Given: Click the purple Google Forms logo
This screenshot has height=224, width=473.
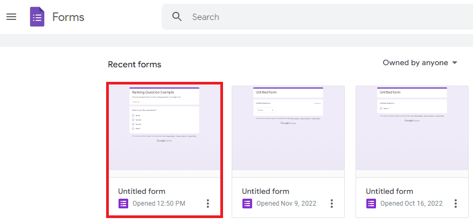Looking at the screenshot, I should click(x=37, y=17).
